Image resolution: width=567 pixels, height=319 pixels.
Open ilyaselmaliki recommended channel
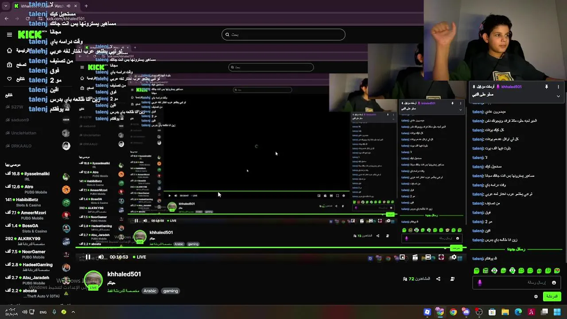click(37, 176)
